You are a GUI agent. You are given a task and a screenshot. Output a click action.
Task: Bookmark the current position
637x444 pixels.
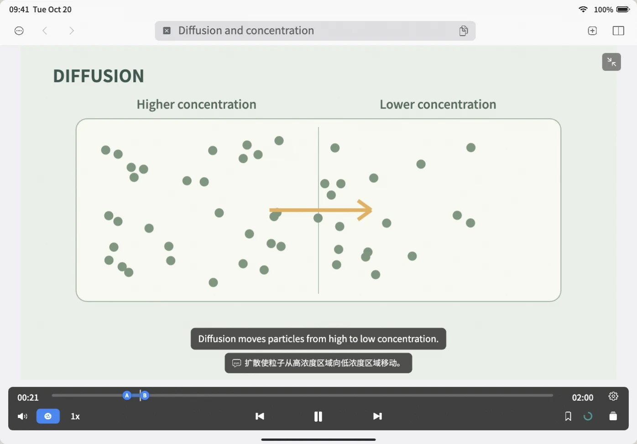pyautogui.click(x=568, y=416)
